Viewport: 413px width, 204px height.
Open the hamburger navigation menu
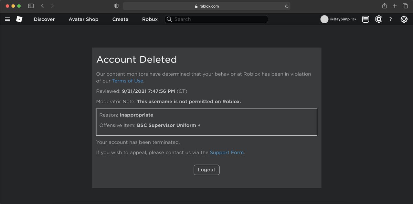pos(7,19)
